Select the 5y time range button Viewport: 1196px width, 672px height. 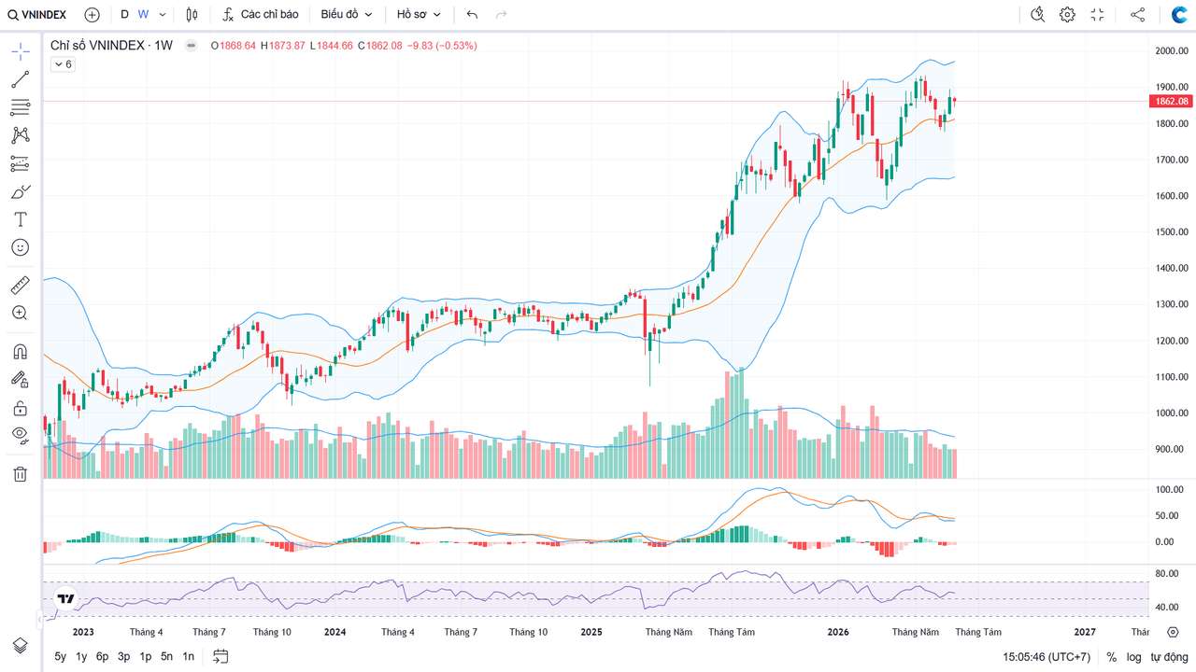(60, 657)
